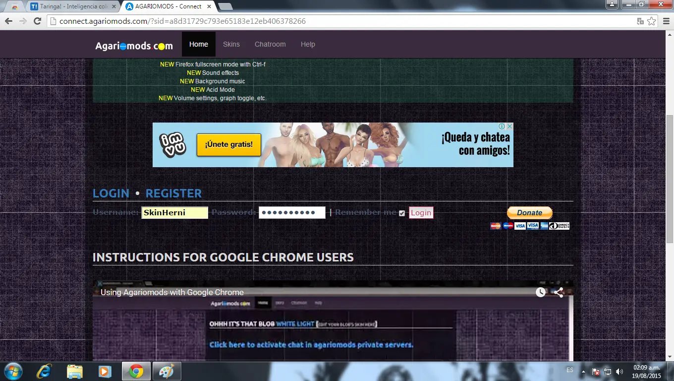
Task: Click the volume speaker tray icon
Action: coord(619,371)
